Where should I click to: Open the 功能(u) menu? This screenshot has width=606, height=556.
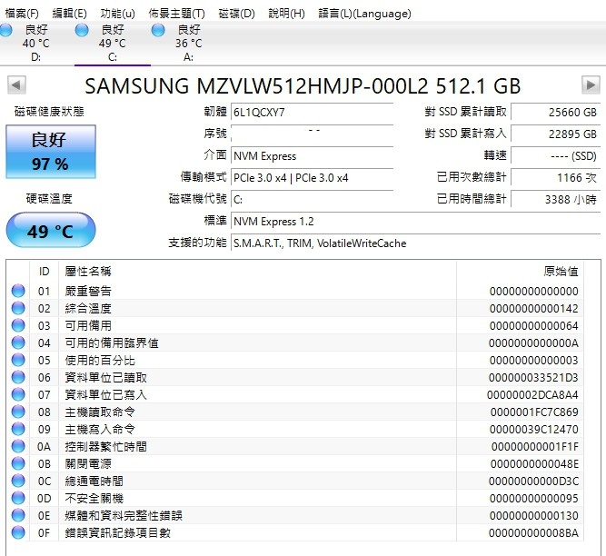[x=117, y=14]
